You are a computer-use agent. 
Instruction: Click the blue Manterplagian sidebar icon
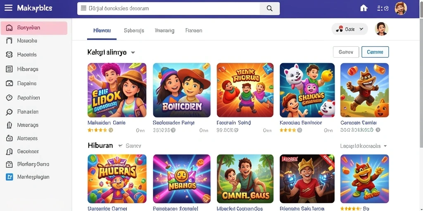click(x=9, y=177)
